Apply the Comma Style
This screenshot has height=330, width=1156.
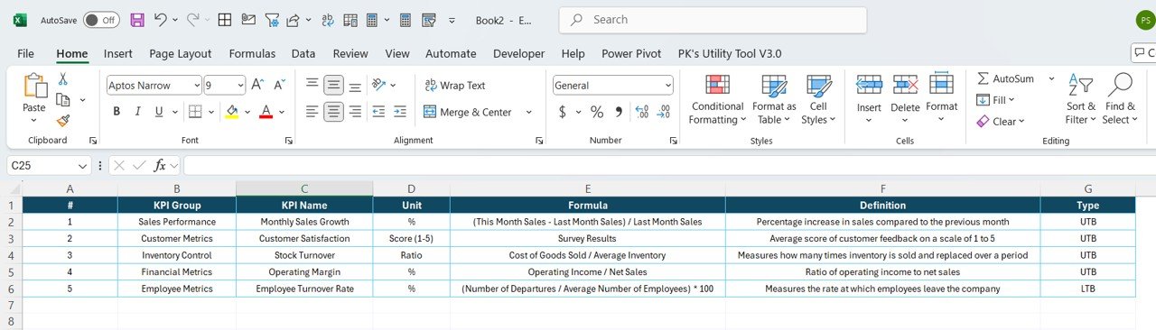pyautogui.click(x=620, y=112)
